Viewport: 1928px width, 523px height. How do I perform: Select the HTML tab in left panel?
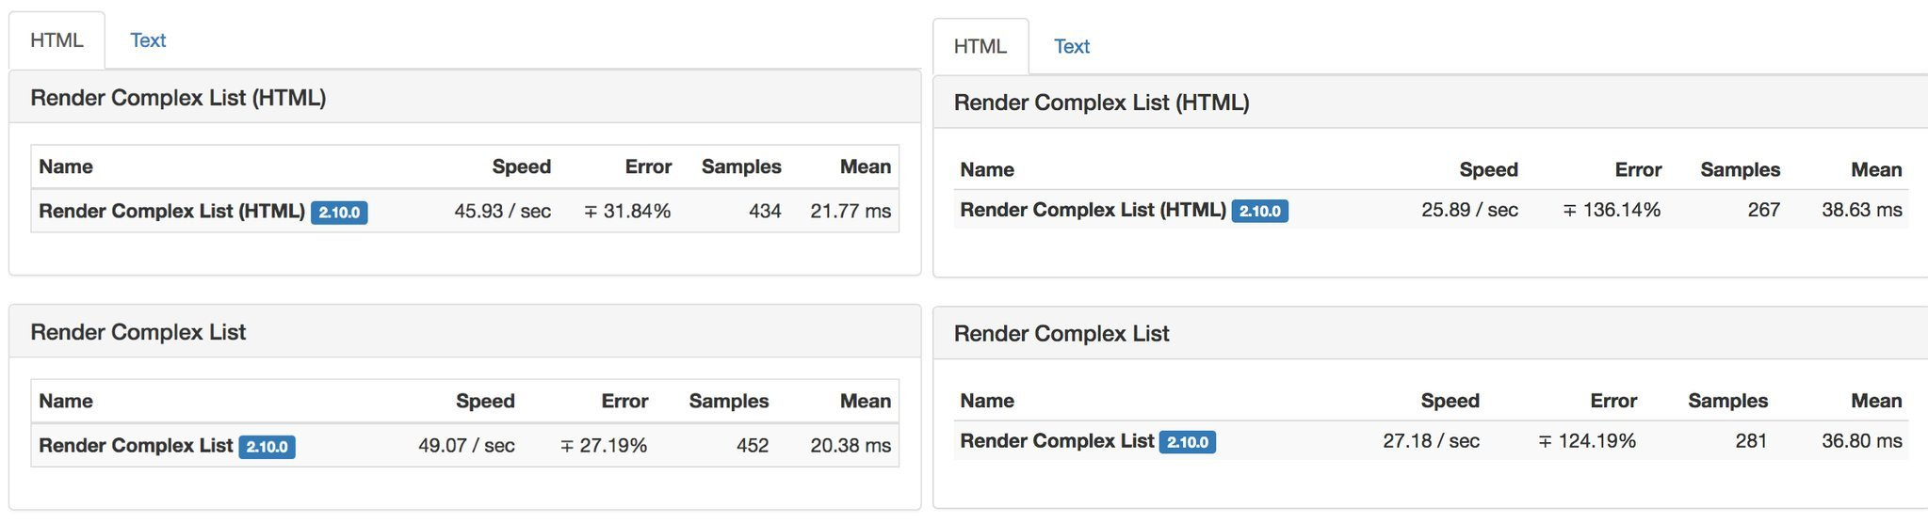coord(57,40)
